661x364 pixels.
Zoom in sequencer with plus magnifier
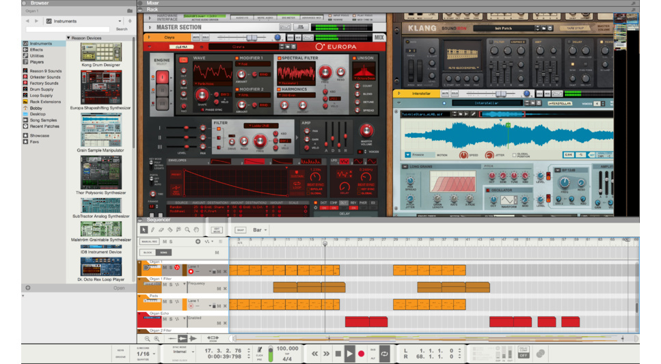tap(157, 339)
